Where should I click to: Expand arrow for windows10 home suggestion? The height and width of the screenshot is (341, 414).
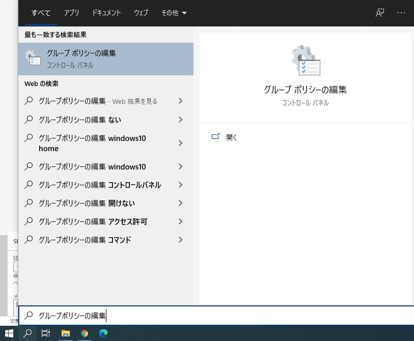(181, 143)
